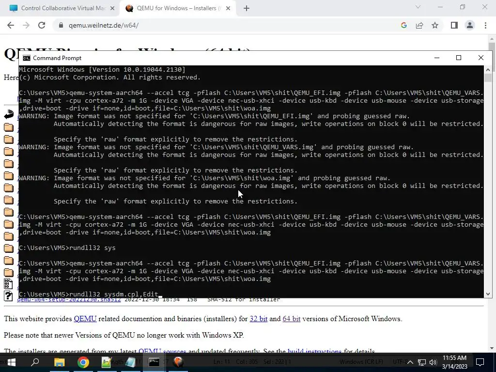Open taskbar Search
Image resolution: width=496 pixels, height=372 pixels.
coord(35,362)
